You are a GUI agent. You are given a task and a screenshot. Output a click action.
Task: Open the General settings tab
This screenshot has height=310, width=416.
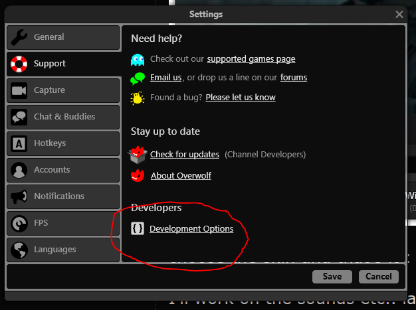[63, 37]
